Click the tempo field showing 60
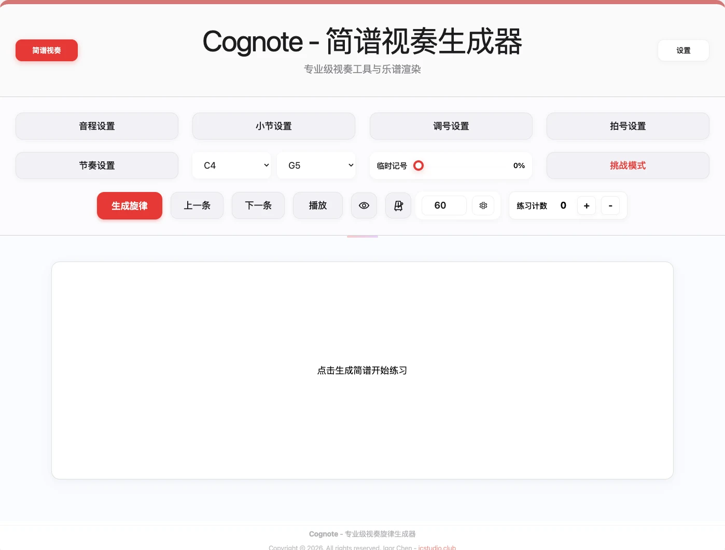This screenshot has height=550, width=725. (444, 205)
